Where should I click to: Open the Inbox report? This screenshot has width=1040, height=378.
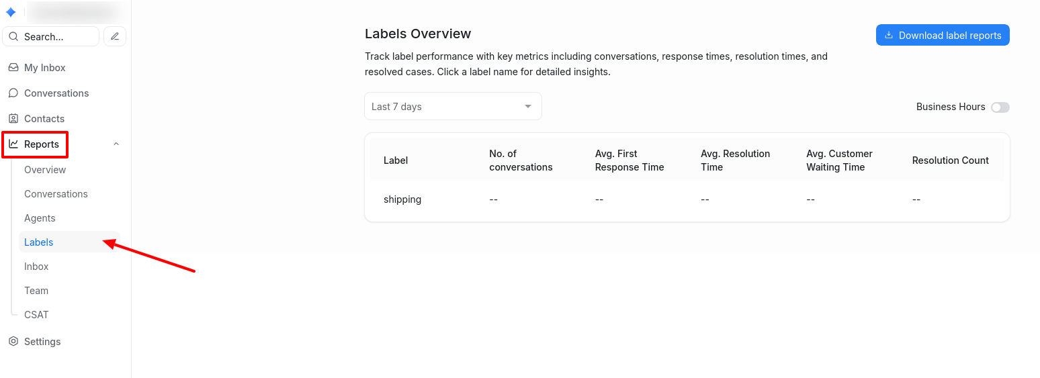pyautogui.click(x=36, y=267)
